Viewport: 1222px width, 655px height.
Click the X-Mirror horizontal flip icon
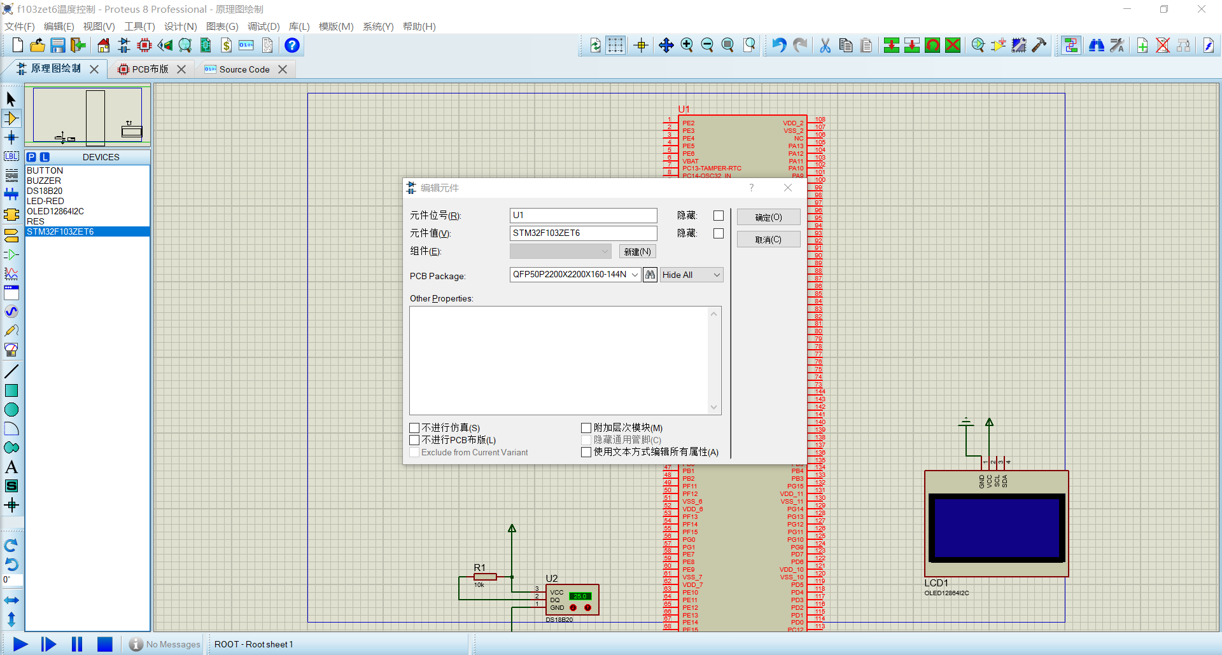(11, 600)
